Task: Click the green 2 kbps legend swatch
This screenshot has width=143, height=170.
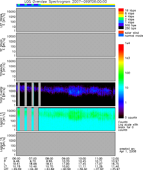Action: (x=121, y=19)
